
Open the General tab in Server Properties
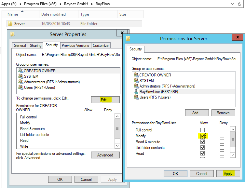20,46
